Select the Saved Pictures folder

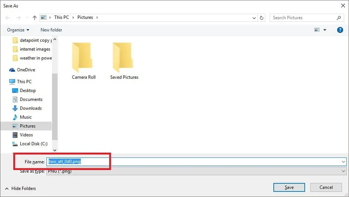(124, 61)
